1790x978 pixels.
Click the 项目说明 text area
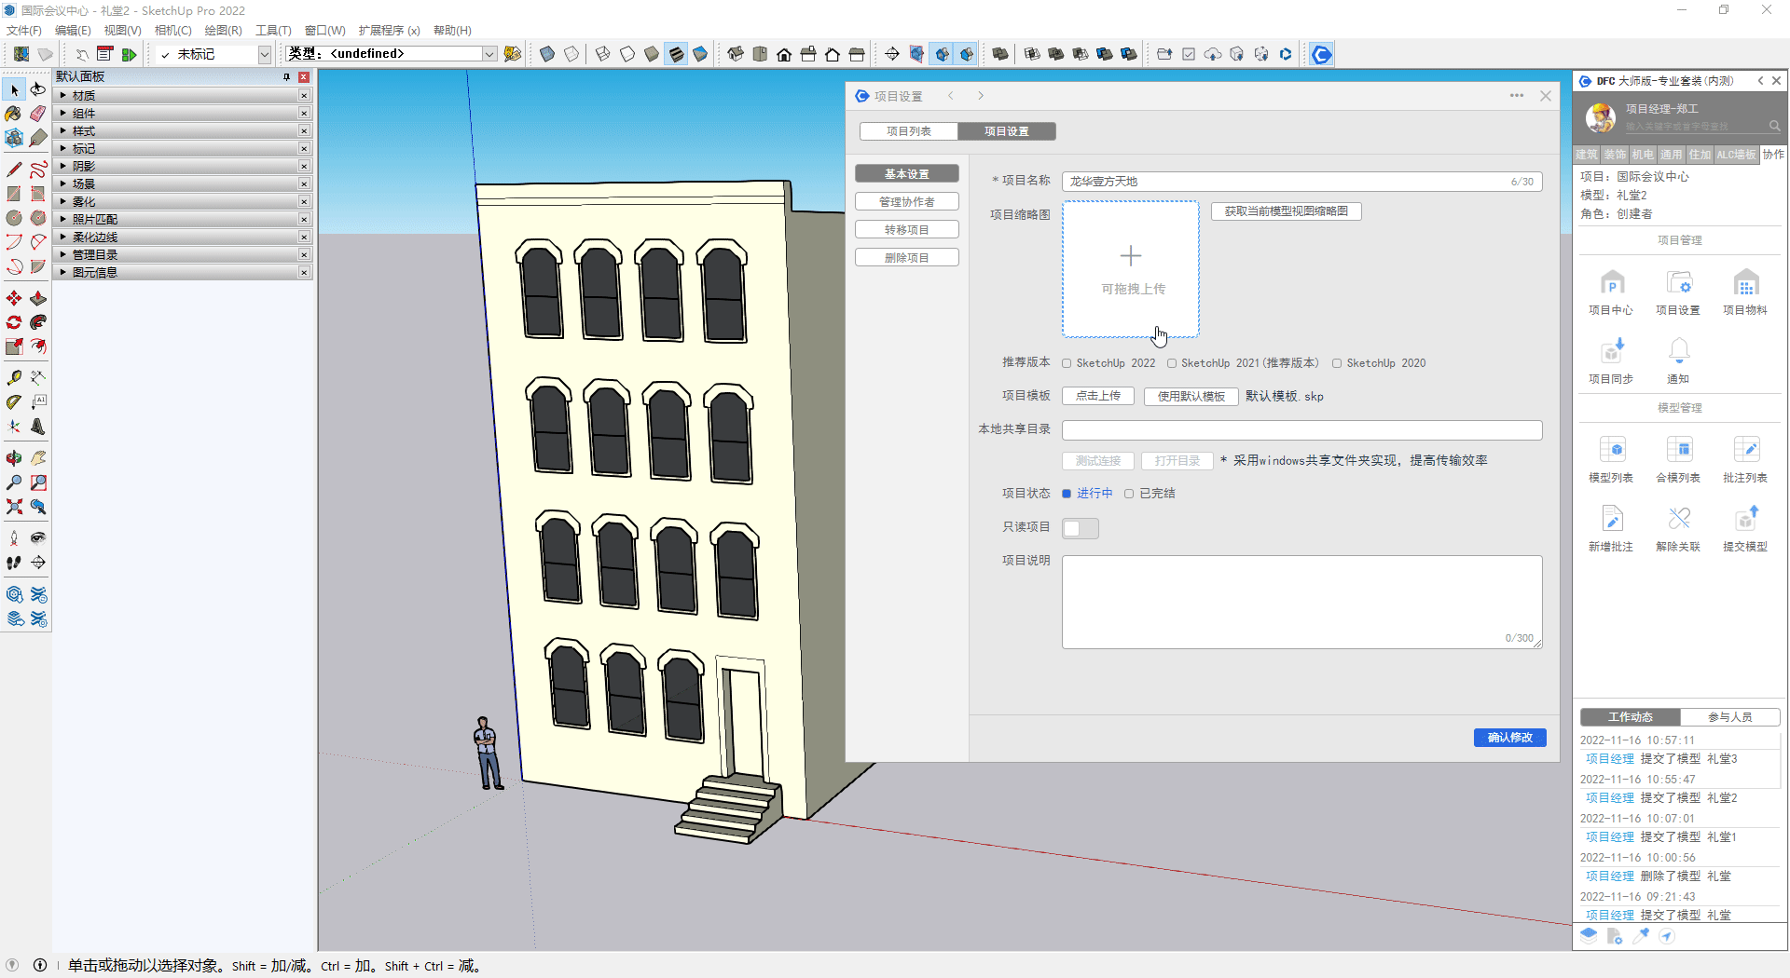point(1301,601)
